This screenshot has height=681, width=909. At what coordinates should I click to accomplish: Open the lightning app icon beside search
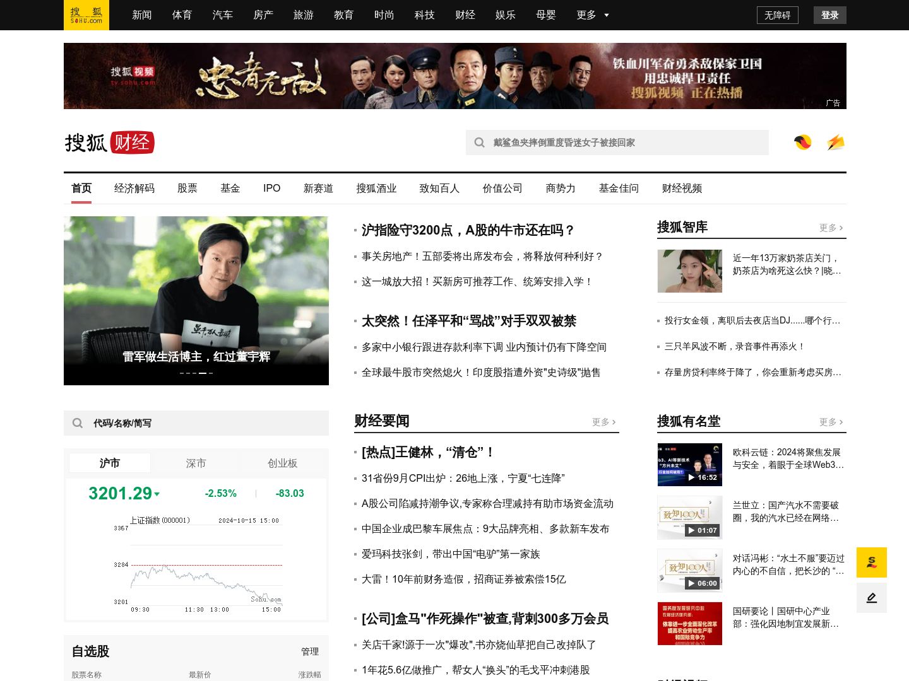[836, 143]
